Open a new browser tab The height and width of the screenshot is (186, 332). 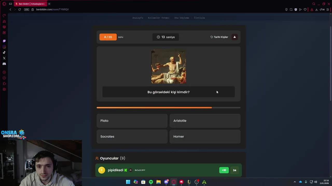pyautogui.click(x=49, y=4)
